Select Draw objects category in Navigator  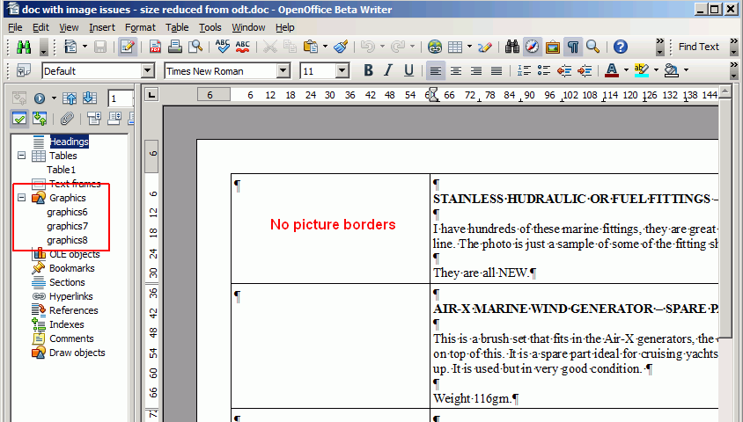tap(77, 353)
